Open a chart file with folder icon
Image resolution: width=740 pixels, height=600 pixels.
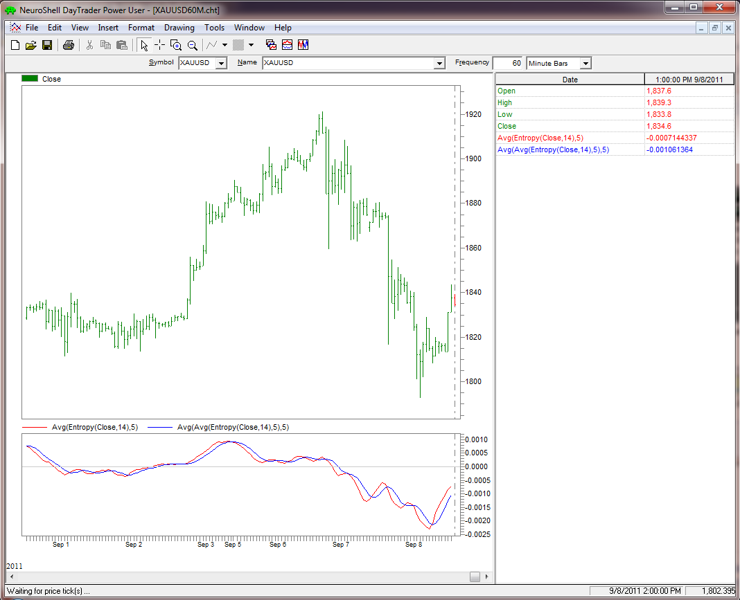coord(31,45)
